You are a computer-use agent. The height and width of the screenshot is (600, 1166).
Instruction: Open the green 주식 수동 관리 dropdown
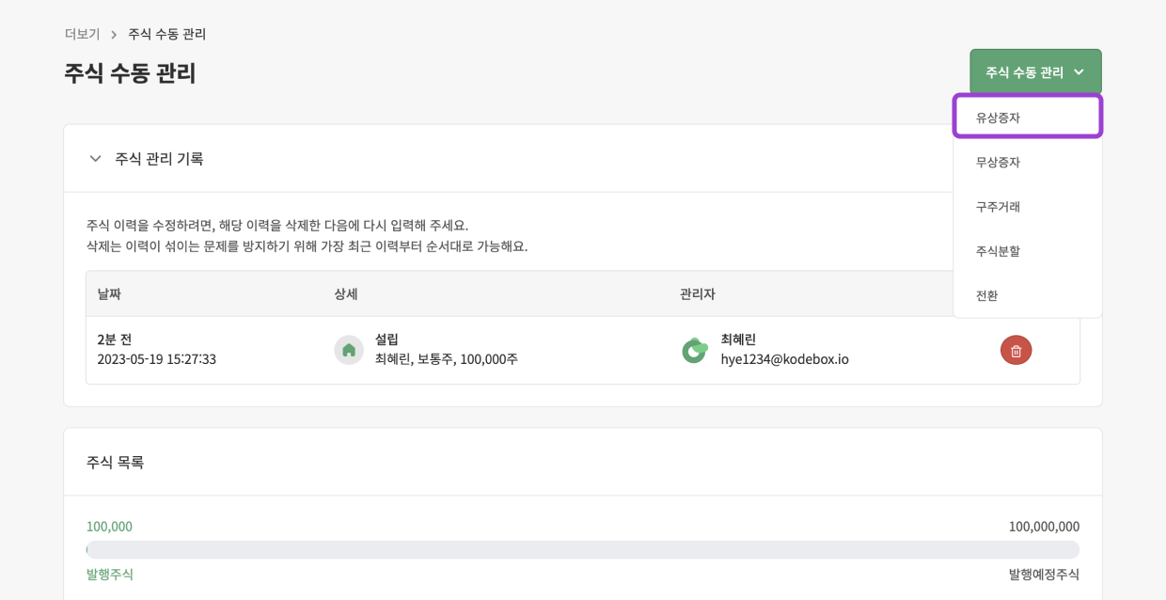coord(1035,71)
